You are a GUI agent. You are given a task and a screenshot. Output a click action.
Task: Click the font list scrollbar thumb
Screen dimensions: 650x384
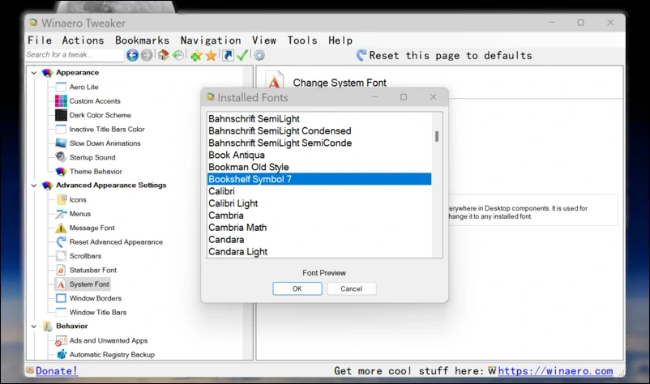point(437,136)
